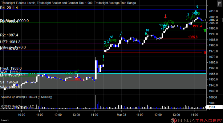Click the red 1949.1 price label
The image size is (223, 123).
(x=79, y=79)
